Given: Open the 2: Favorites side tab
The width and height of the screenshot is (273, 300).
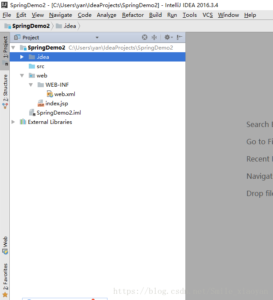Looking at the screenshot, I should [5, 280].
